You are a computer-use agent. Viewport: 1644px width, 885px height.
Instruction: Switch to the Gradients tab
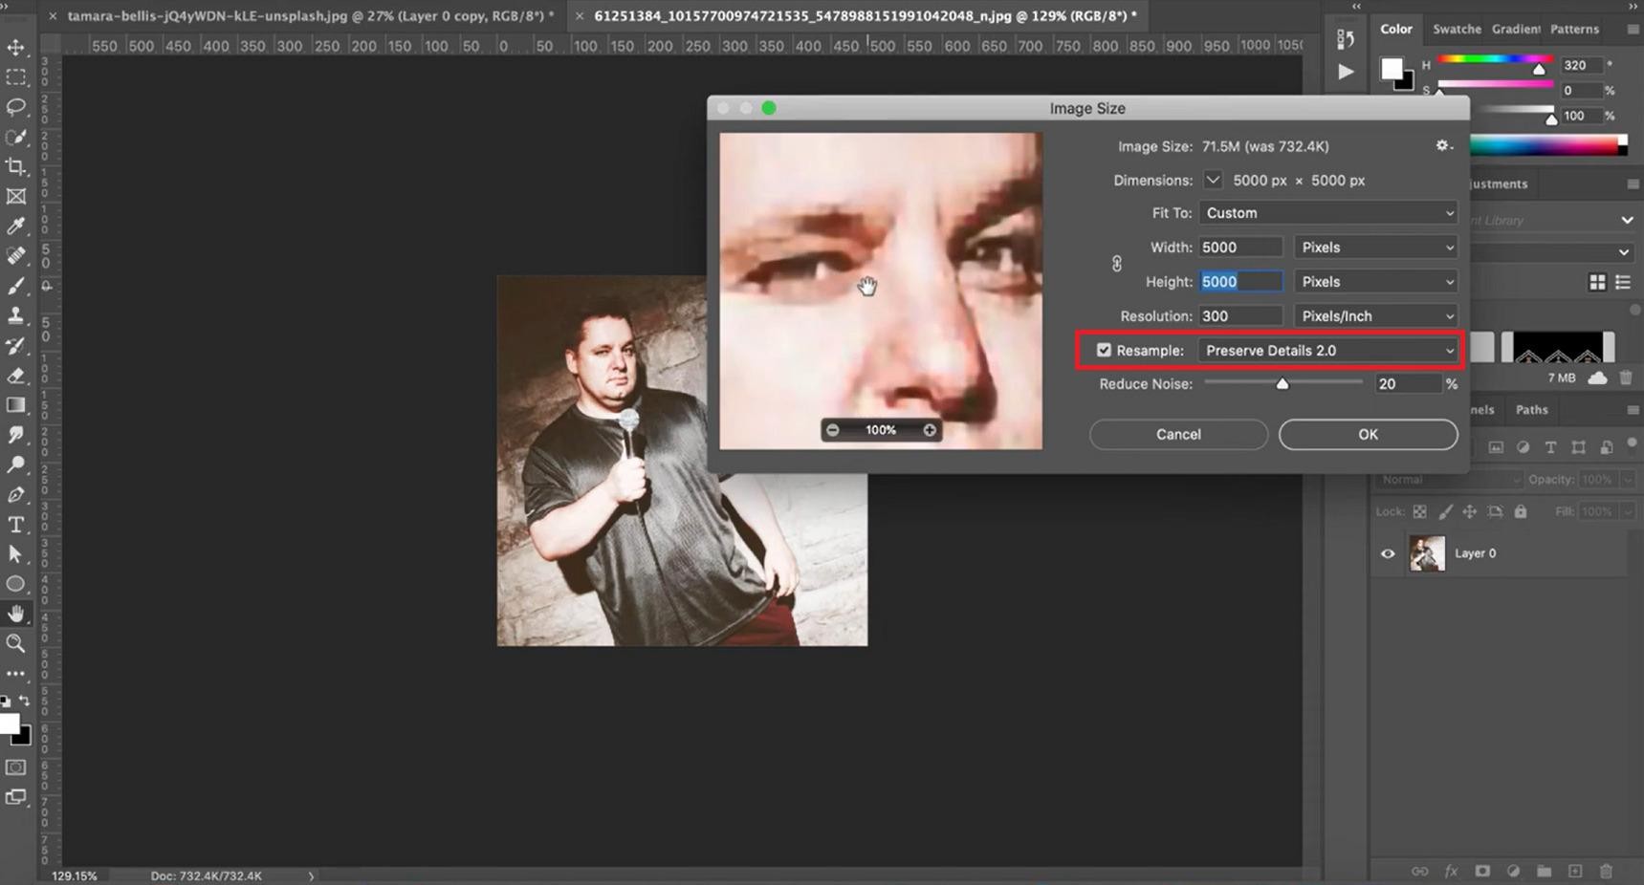click(1516, 30)
